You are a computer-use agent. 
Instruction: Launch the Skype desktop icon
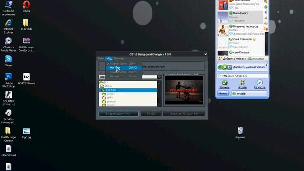click(9, 61)
